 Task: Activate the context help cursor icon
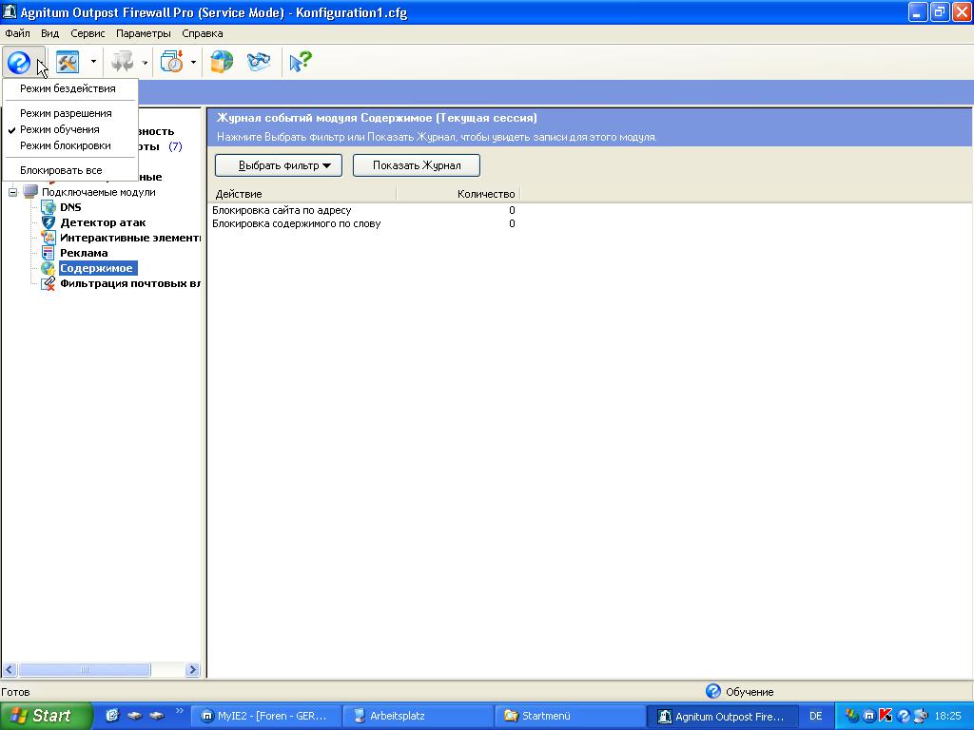301,62
